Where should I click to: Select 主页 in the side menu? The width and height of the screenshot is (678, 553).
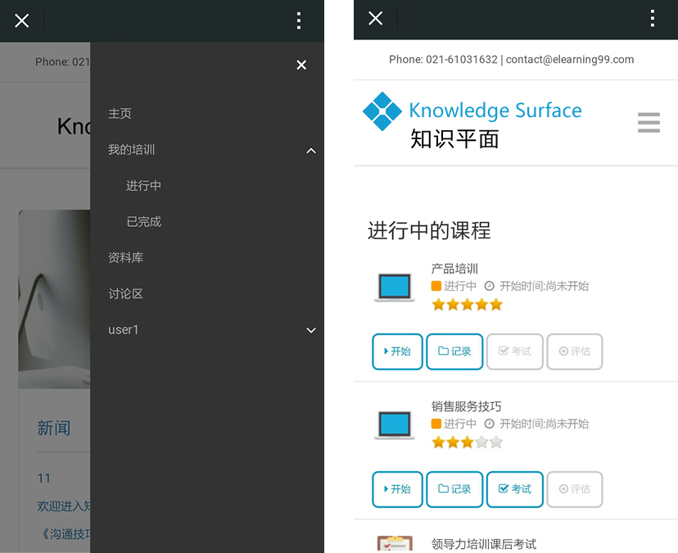pyautogui.click(x=120, y=114)
